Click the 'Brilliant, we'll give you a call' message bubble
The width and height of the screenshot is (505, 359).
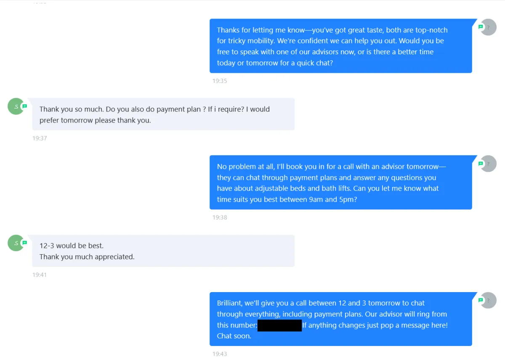click(x=340, y=319)
